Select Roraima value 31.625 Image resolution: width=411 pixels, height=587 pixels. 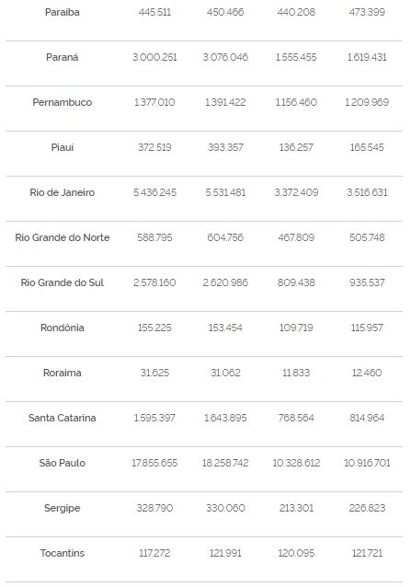point(154,373)
